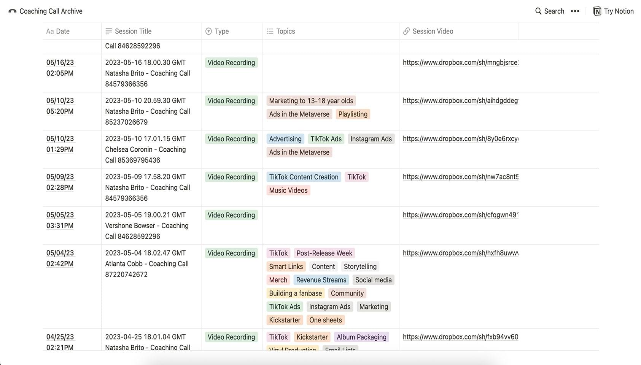641x365 pixels.
Task: Click the Playlisting topic tag
Action: 353,114
